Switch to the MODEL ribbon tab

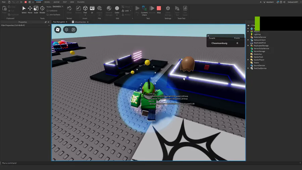tap(47, 2)
